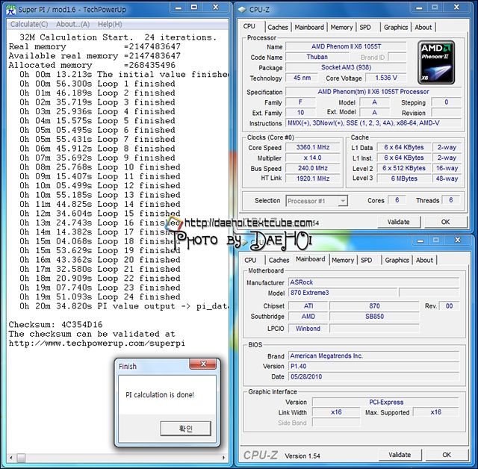Click the Loop 24 finished line

100,296
